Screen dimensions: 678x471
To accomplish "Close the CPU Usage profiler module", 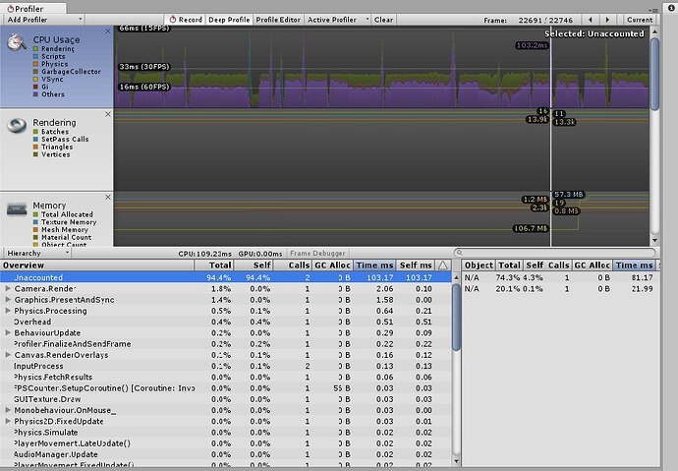I will tap(108, 31).
